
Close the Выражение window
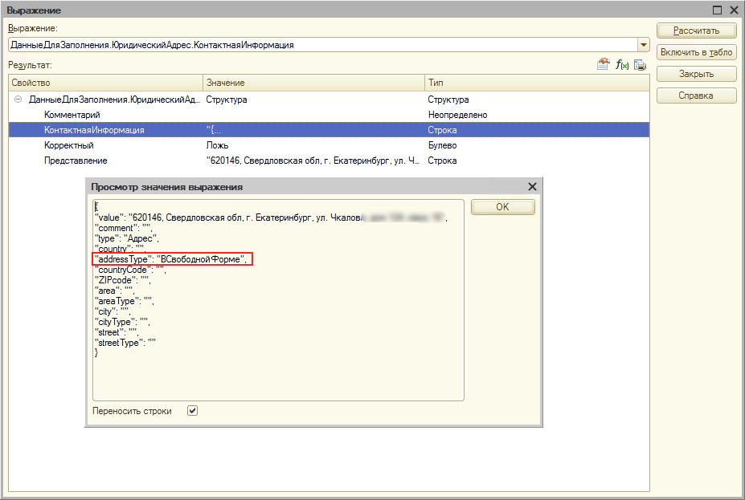click(734, 10)
